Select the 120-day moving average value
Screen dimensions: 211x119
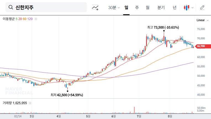tap(30, 19)
